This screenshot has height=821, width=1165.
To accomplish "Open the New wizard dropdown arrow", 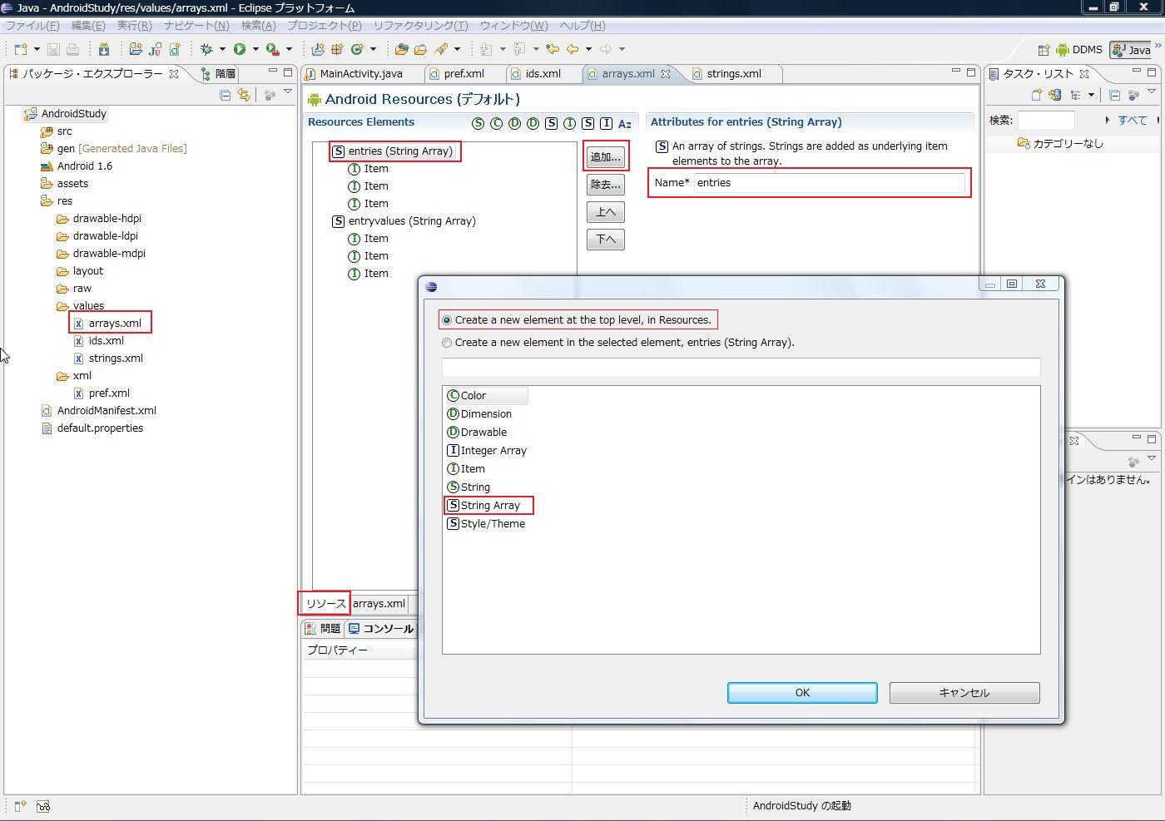I will click(37, 50).
